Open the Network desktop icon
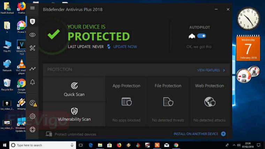Screen dimensions: 265x149 7,66
